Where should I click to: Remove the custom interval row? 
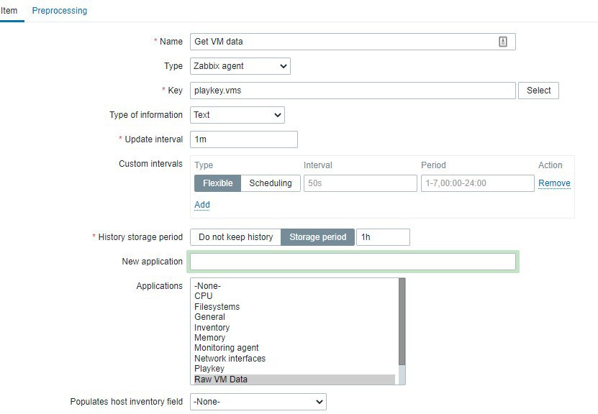click(554, 183)
